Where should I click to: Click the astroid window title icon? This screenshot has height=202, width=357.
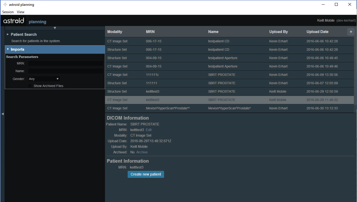(5, 5)
